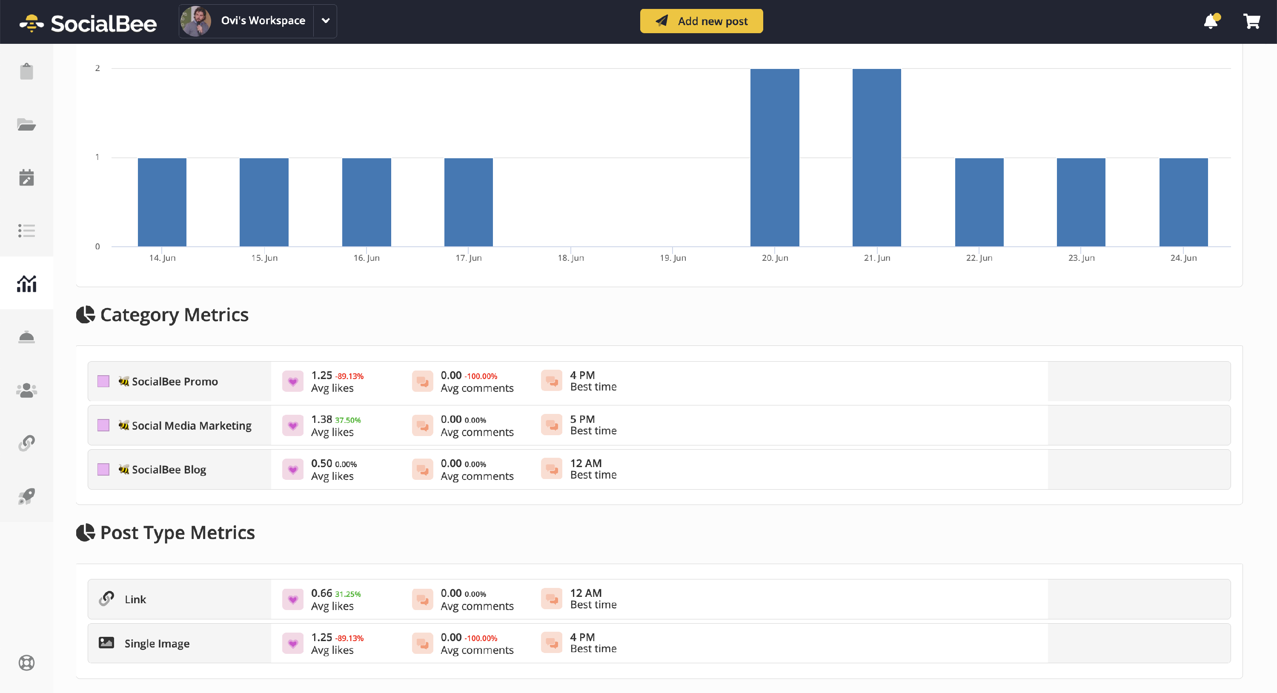The image size is (1277, 693).
Task: Click the Post Type Metrics pie icon
Action: pyautogui.click(x=85, y=533)
